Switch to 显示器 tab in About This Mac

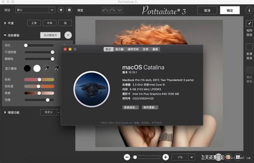point(119,49)
